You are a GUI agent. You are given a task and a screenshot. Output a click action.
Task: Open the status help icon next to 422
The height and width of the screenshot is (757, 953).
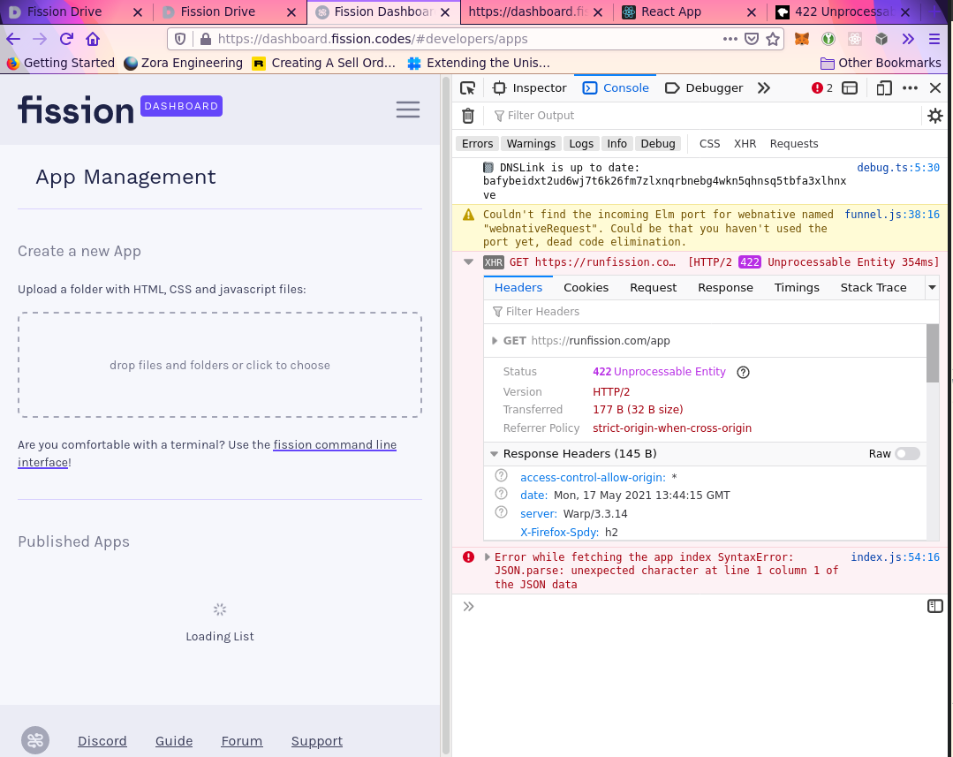743,372
